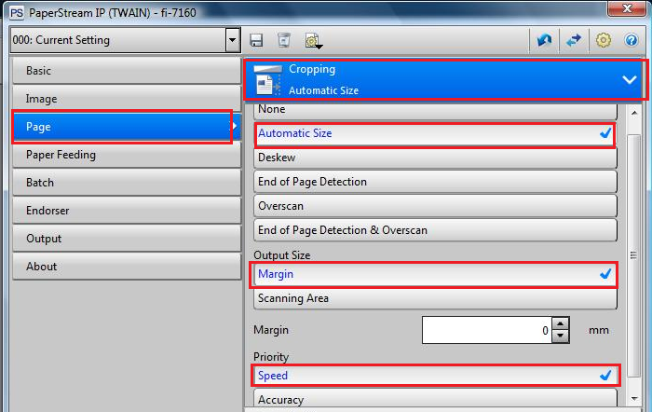
Task: Click the vertical scrollbar thumb
Action: pos(633,255)
